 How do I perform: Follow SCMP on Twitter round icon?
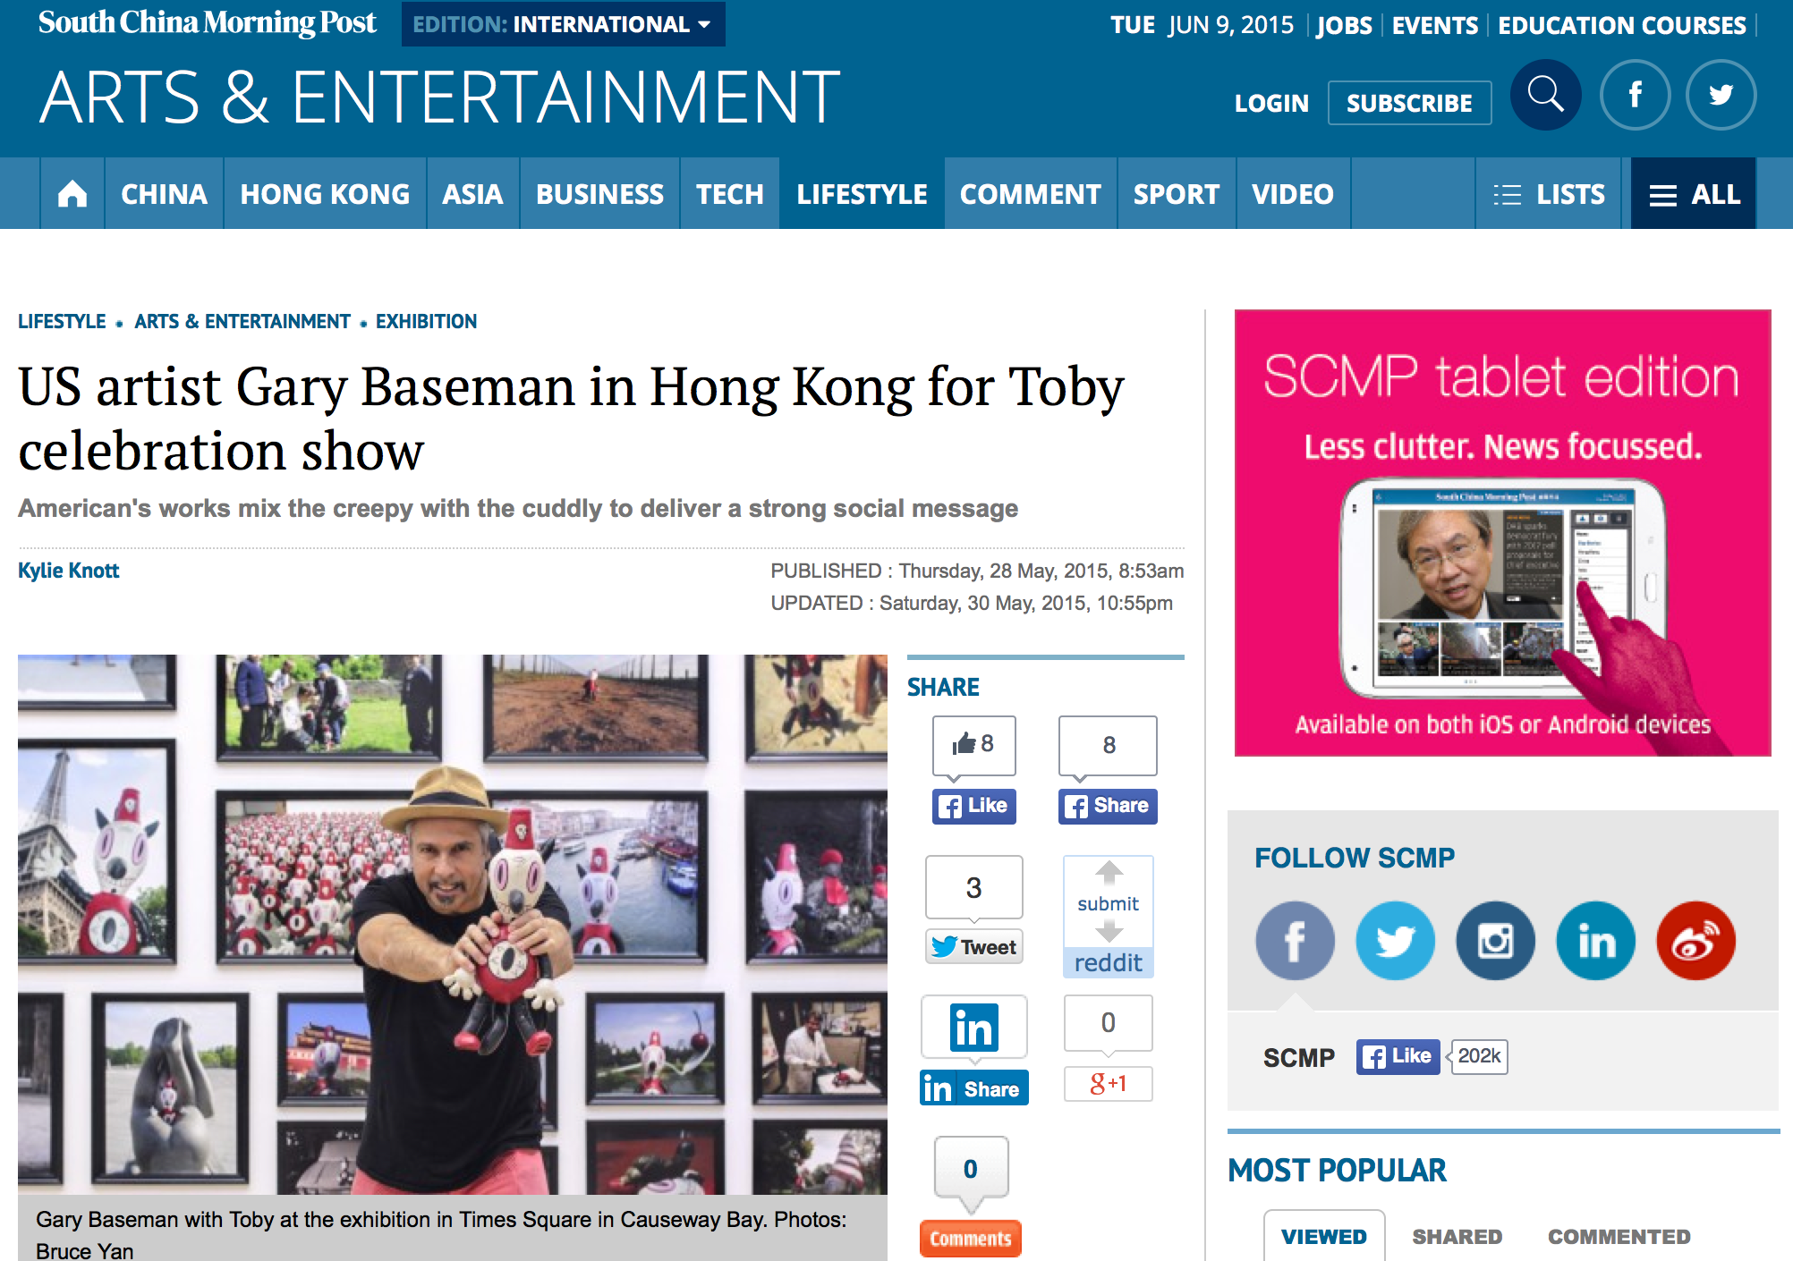(1395, 940)
